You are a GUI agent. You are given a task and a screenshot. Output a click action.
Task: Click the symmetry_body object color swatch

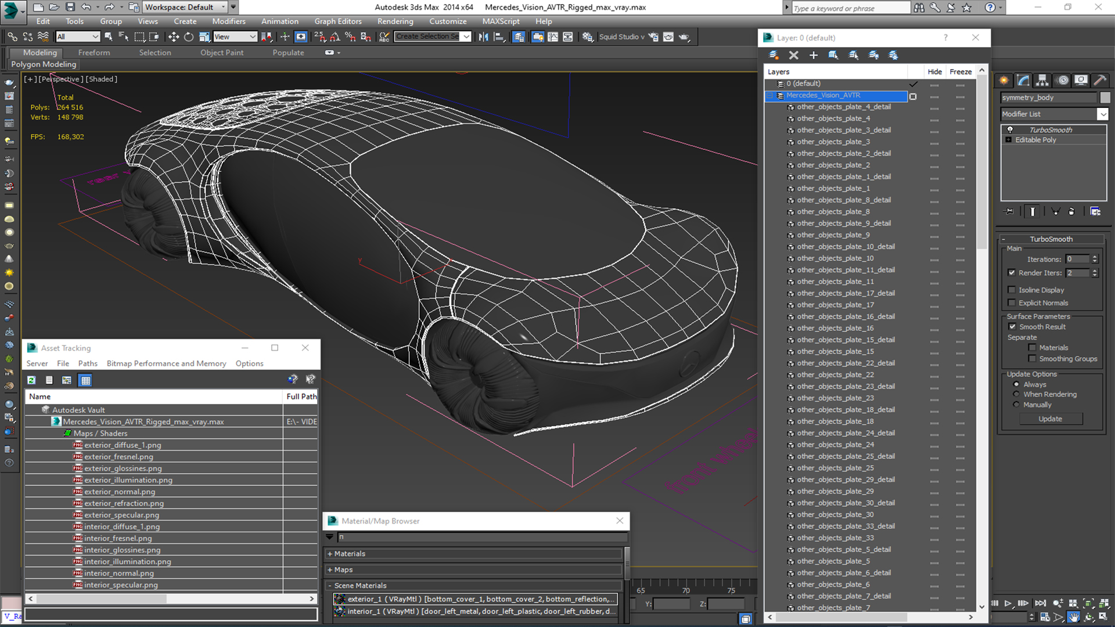click(1105, 98)
